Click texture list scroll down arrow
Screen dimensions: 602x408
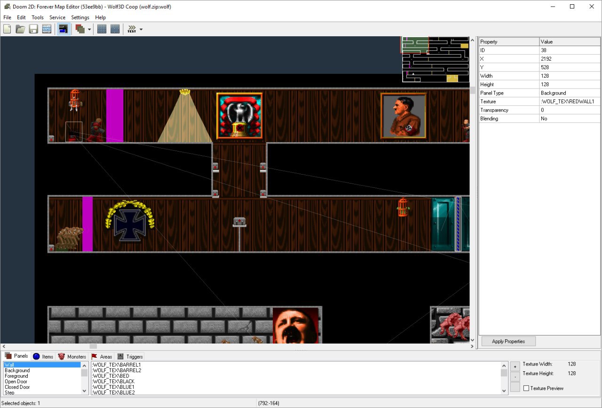pyautogui.click(x=504, y=391)
